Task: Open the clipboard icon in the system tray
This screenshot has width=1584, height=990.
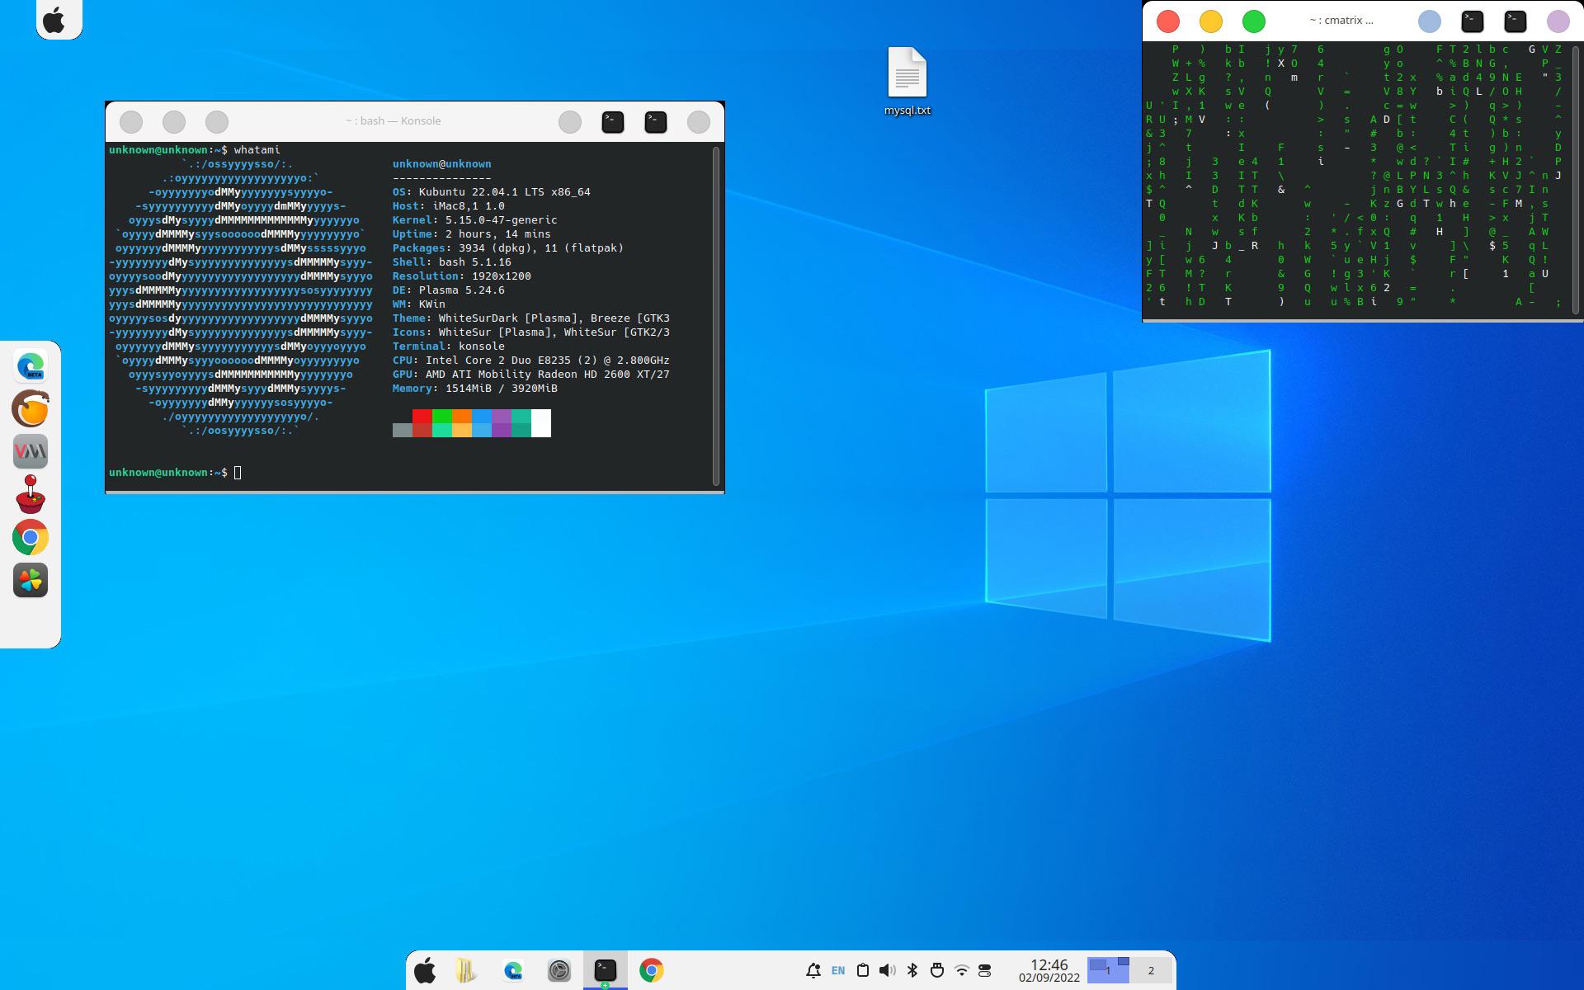Action: coord(863,970)
